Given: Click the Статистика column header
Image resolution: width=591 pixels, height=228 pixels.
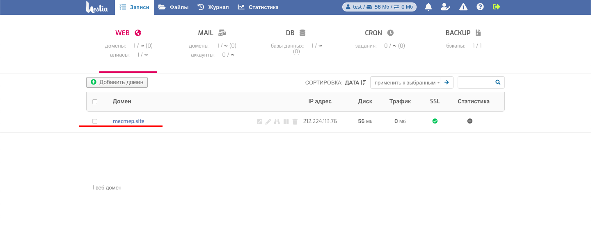Looking at the screenshot, I should 474,101.
